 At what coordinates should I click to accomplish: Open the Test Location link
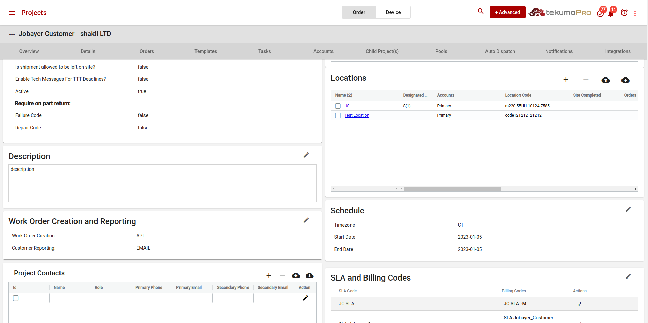[357, 115]
